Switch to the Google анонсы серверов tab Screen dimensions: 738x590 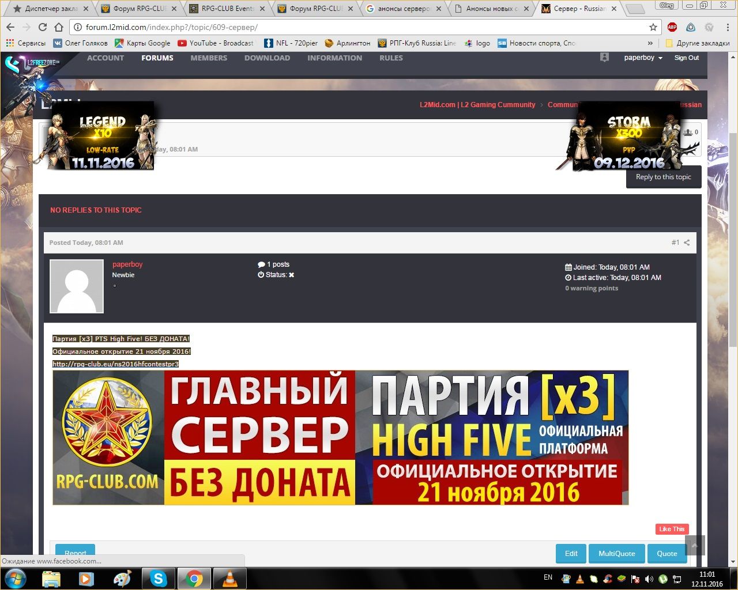(x=404, y=9)
